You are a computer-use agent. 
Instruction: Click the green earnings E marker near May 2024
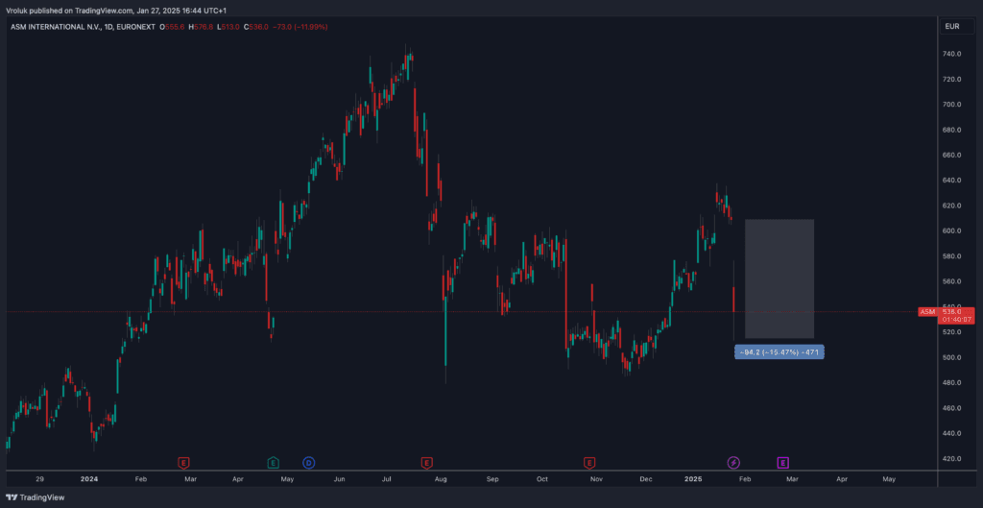pyautogui.click(x=274, y=463)
